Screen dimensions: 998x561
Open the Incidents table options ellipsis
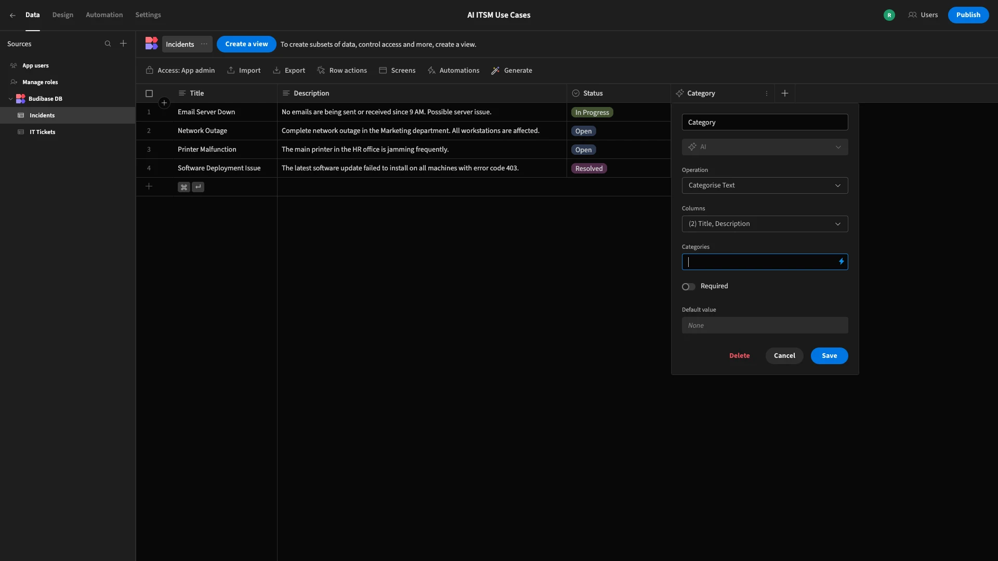pyautogui.click(x=204, y=44)
